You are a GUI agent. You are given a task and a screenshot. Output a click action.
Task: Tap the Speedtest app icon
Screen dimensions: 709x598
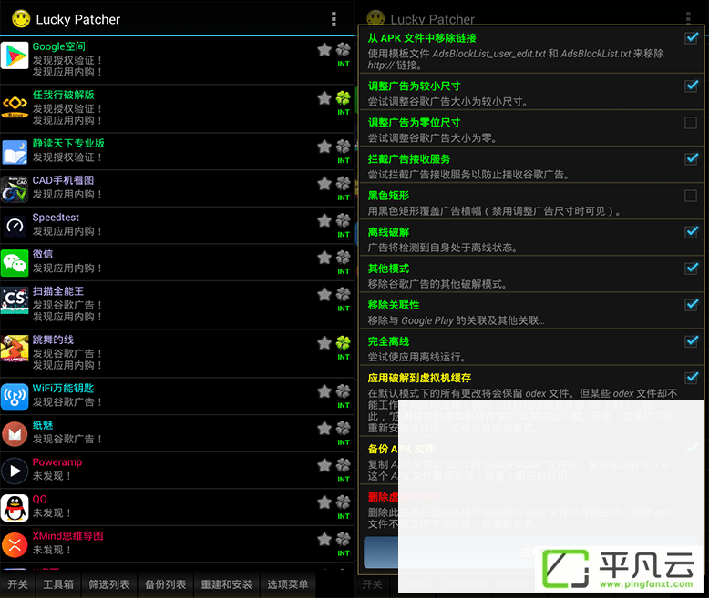click(x=15, y=226)
